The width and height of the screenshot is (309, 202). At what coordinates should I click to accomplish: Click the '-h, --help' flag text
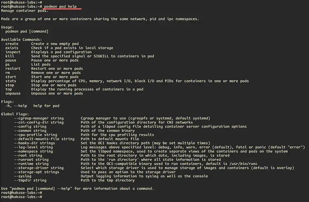(x=16, y=106)
